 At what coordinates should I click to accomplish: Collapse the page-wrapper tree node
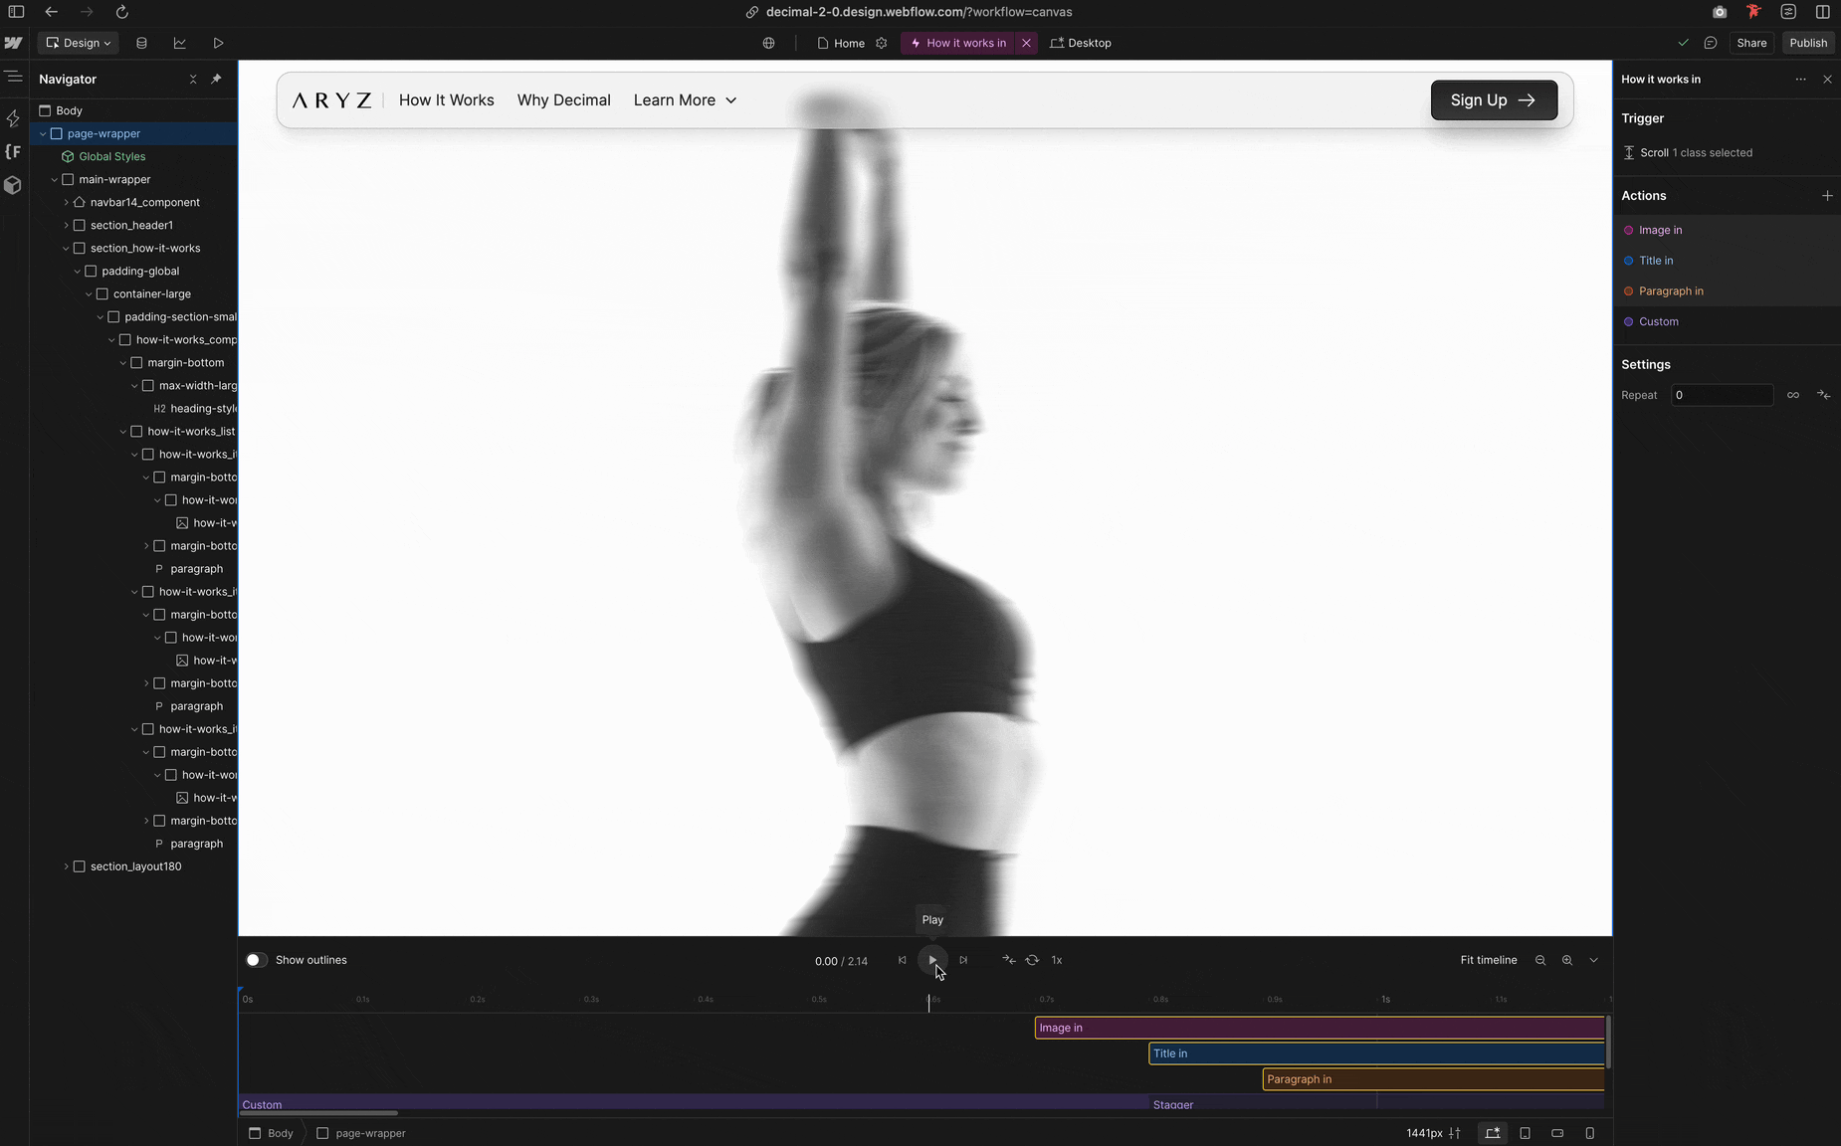pyautogui.click(x=43, y=133)
